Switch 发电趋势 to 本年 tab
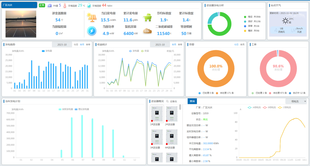The image size is (310, 166). pos(88,45)
